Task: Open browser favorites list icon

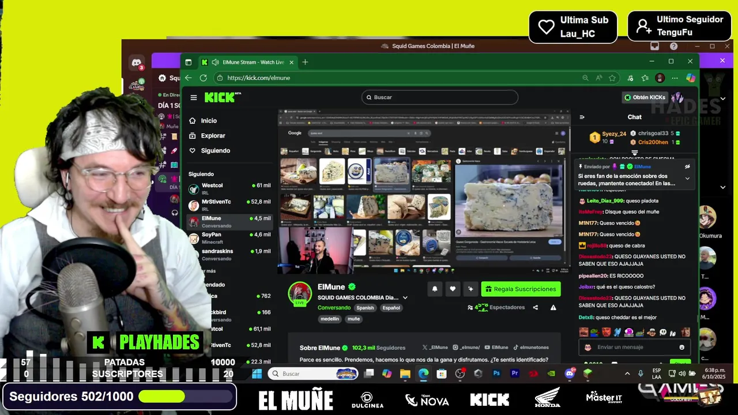Action: pyautogui.click(x=645, y=78)
